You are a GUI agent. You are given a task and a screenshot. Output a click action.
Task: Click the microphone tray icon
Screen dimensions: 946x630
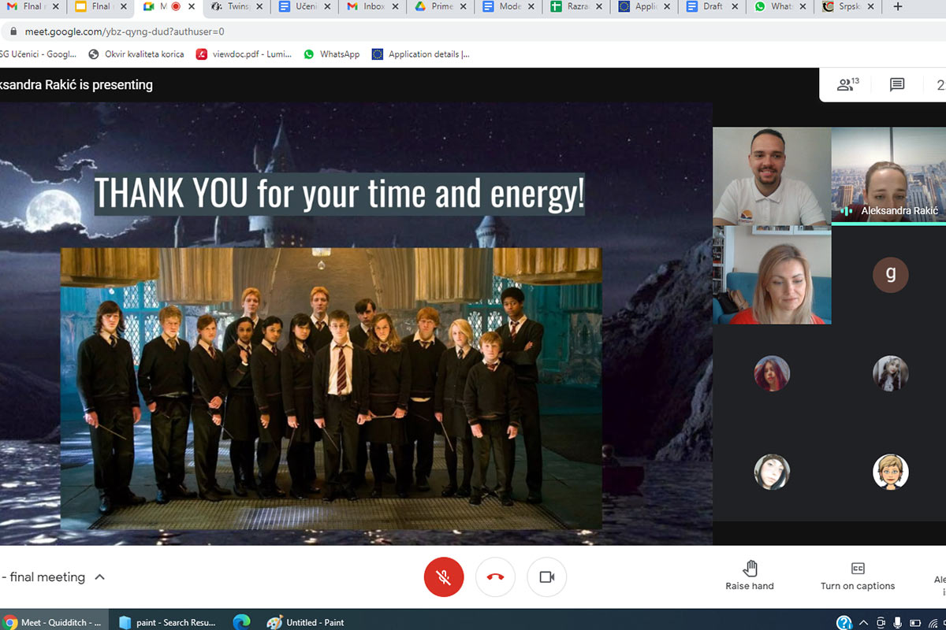(x=897, y=623)
